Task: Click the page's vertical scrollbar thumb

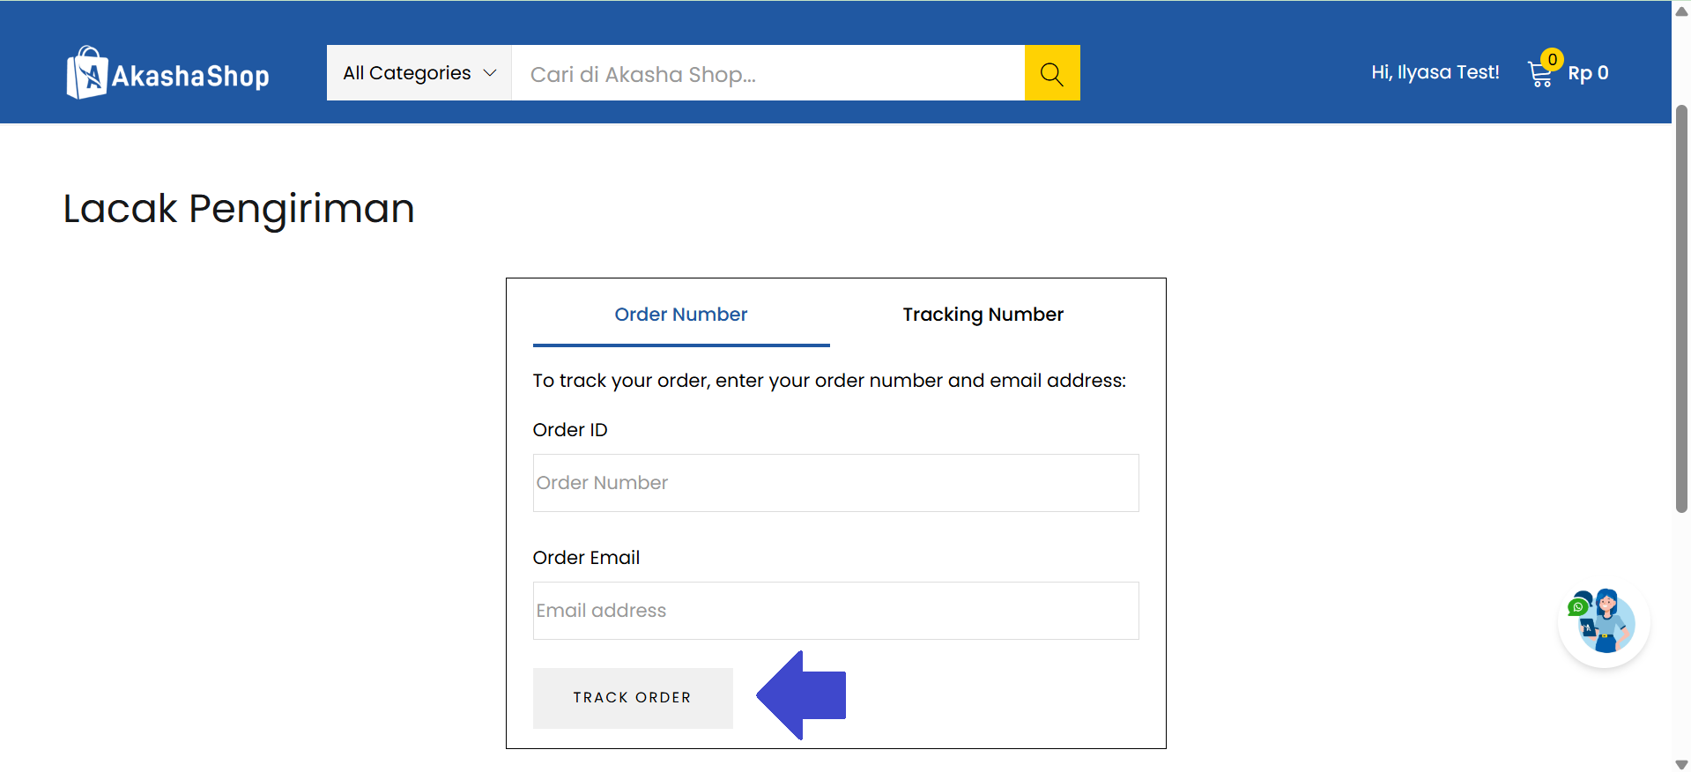Action: 1681,308
